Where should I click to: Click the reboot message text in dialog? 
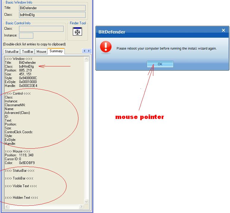tap(166, 48)
